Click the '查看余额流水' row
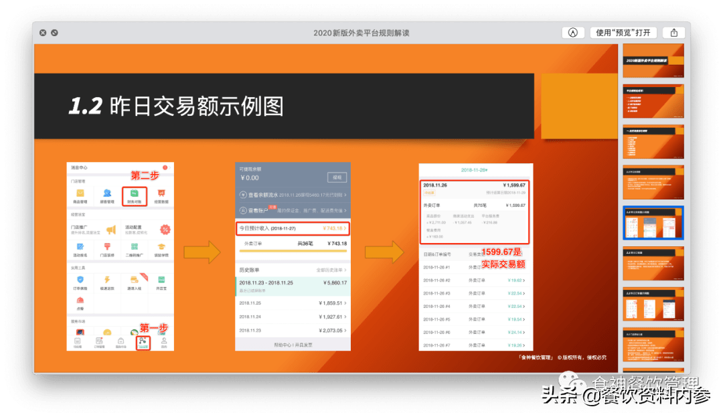723x417 pixels. tap(293, 195)
